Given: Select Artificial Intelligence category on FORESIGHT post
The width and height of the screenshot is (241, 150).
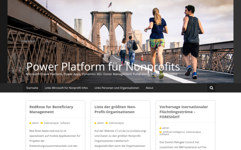Looking at the screenshot, I should click(x=174, y=132).
